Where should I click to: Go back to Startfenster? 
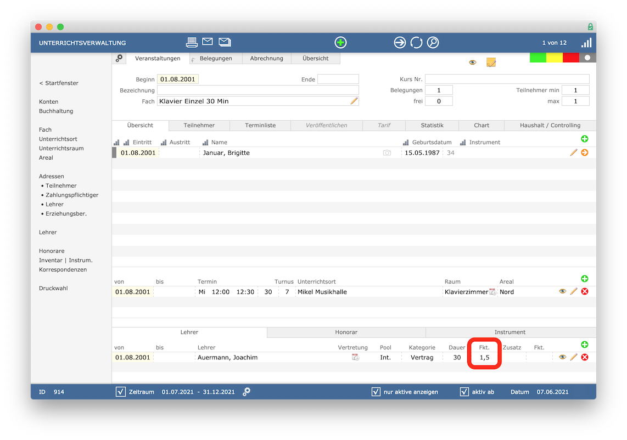coord(59,83)
